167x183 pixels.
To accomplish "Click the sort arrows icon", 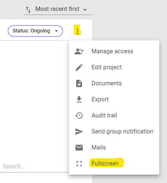I will (x=28, y=10).
